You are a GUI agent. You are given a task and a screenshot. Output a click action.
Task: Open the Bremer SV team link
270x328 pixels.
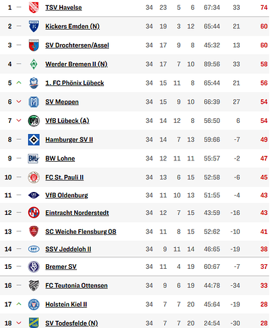(61, 267)
